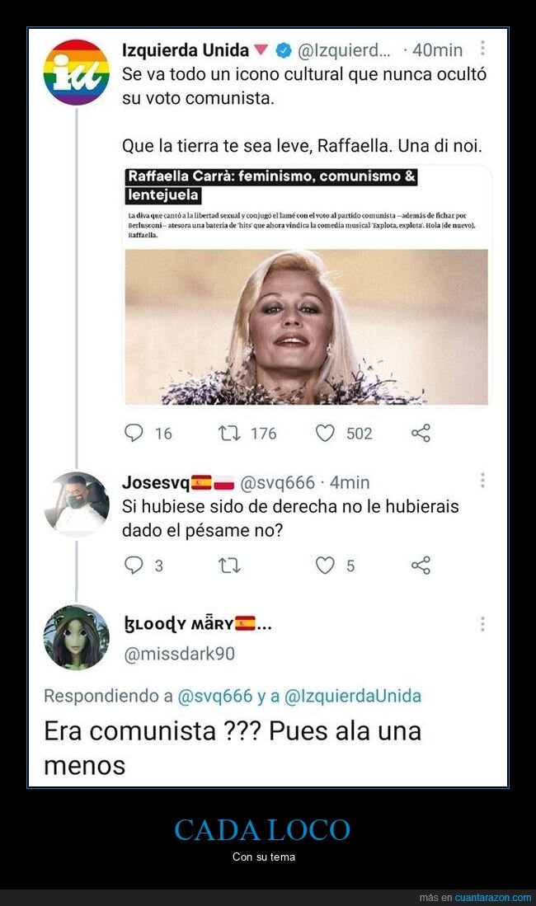Retweet Josesvq's reply
This screenshot has height=906, width=536.
tap(229, 565)
